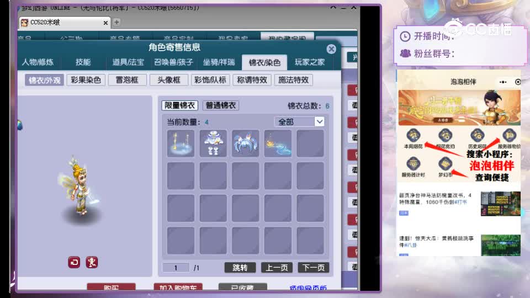
Task: Select the third costume item, blue wings
Action: [x=245, y=143]
